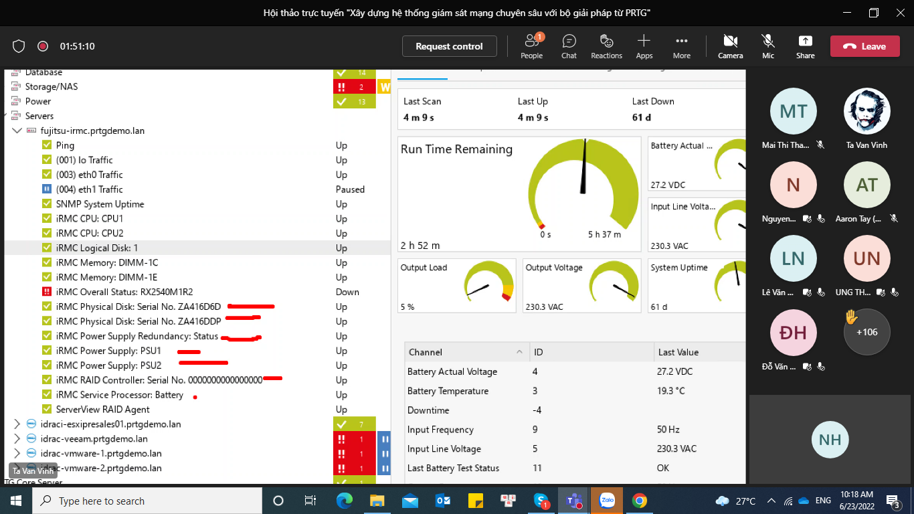Open the Mail app from the taskbar
This screenshot has width=914, height=514.
tap(410, 501)
